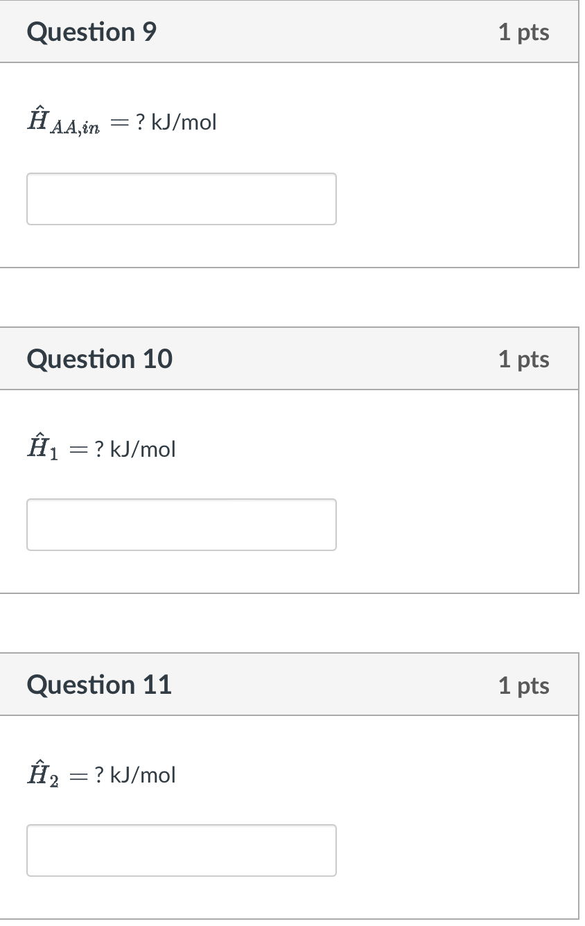The image size is (585, 926).
Task: Click the 1 pts label on Question 10
Action: [525, 359]
